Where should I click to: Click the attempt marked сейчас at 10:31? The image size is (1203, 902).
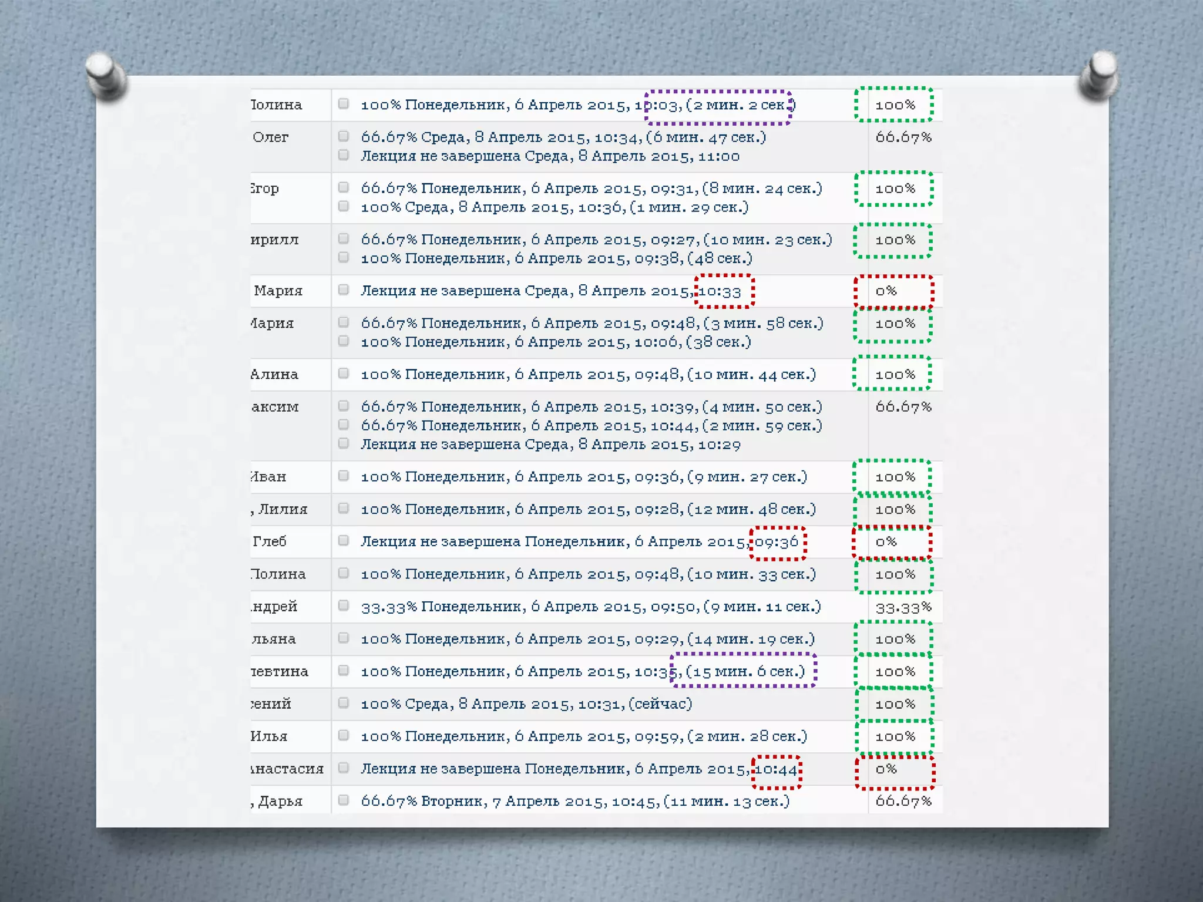point(526,704)
